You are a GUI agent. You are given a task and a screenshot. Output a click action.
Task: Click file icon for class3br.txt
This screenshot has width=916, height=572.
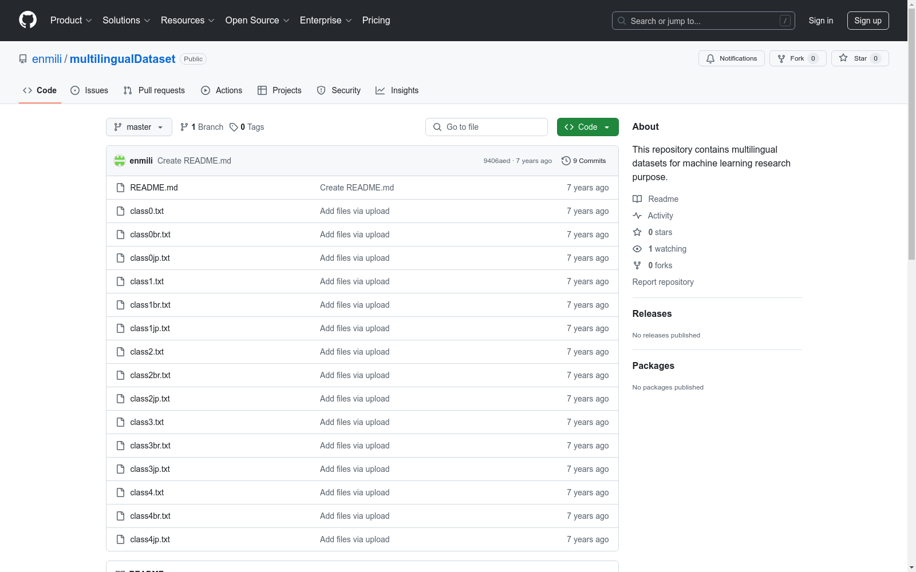tap(120, 446)
